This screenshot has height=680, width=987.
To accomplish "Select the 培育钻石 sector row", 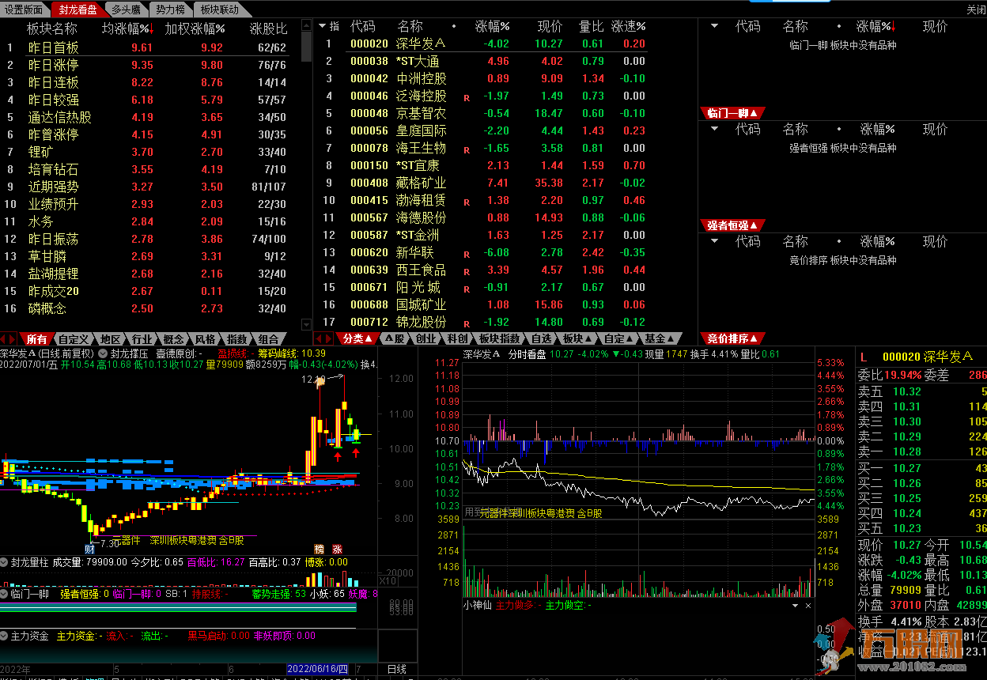I will tap(150, 169).
